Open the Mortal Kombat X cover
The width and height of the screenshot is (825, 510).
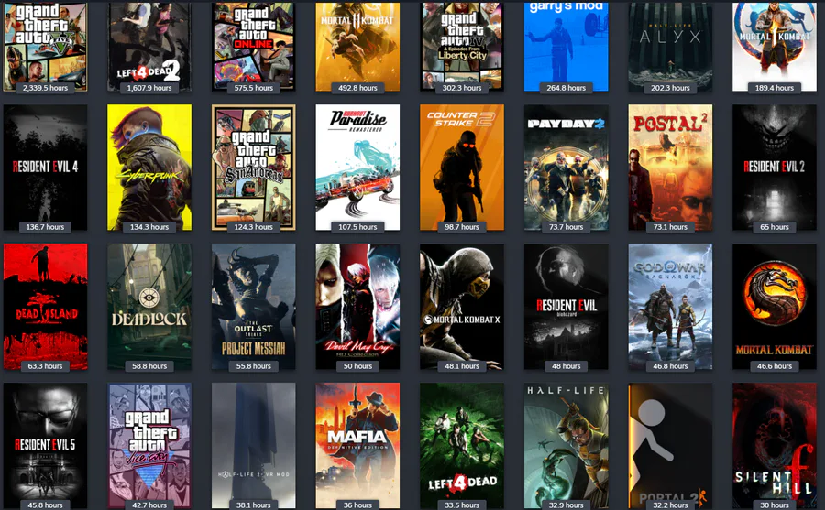pos(462,307)
